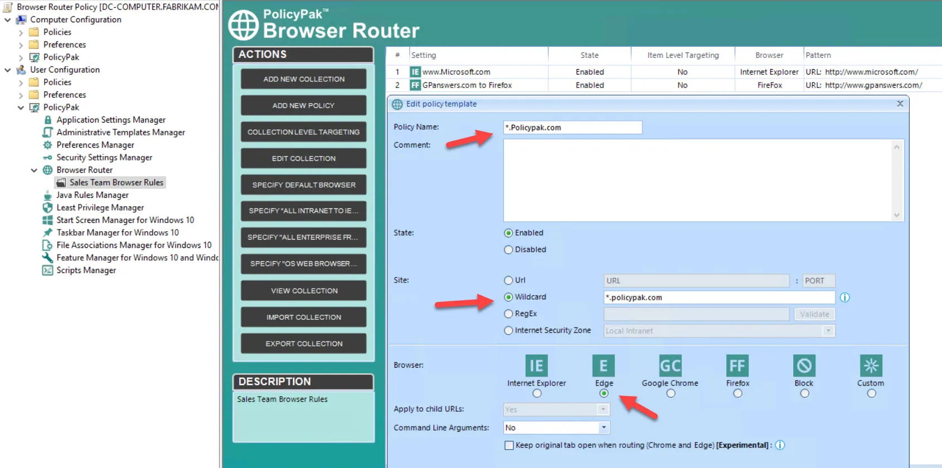This screenshot has height=468, width=942.
Task: Expand Policies under Computer Configuration
Action: pos(21,32)
